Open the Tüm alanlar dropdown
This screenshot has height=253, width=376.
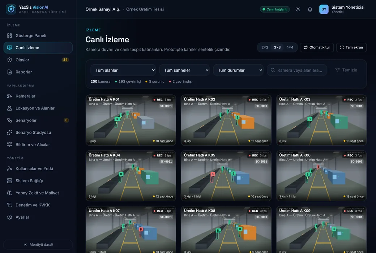coord(123,70)
